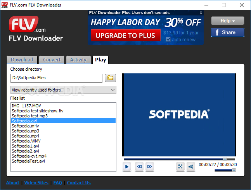Select Softpedia.mp3 file
Screen dimensions: 251x190
[x=63, y=131]
